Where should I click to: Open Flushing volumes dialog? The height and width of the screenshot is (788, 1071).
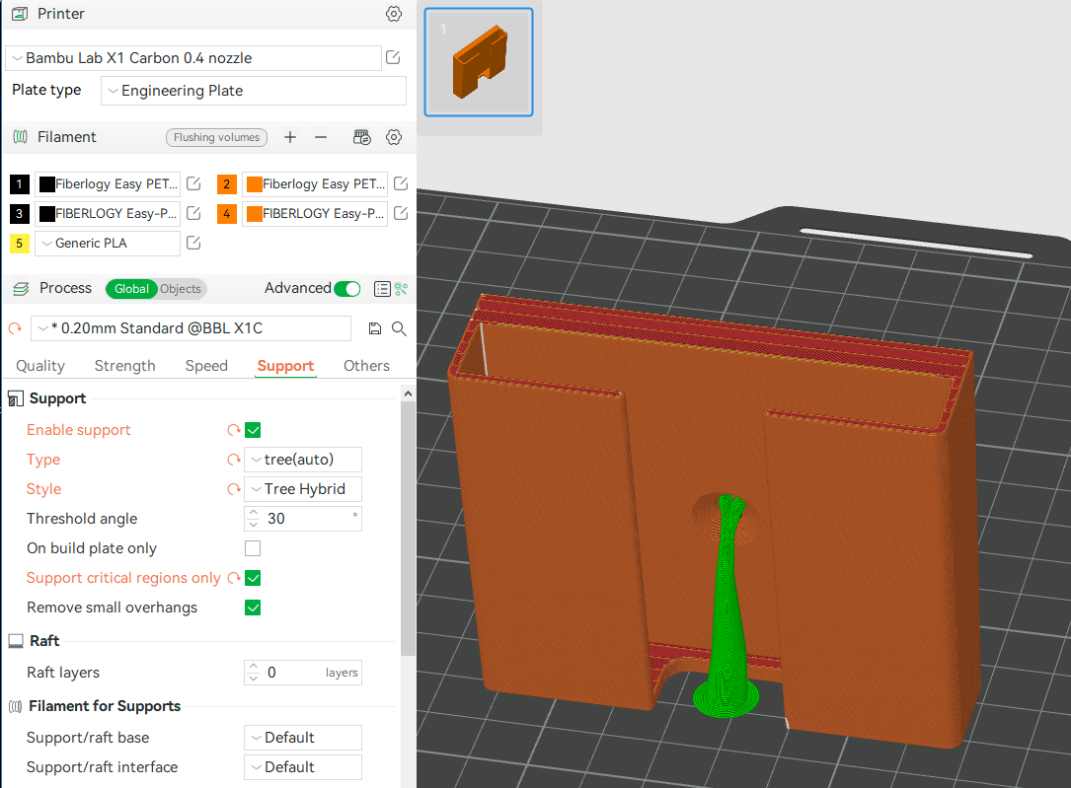point(216,137)
